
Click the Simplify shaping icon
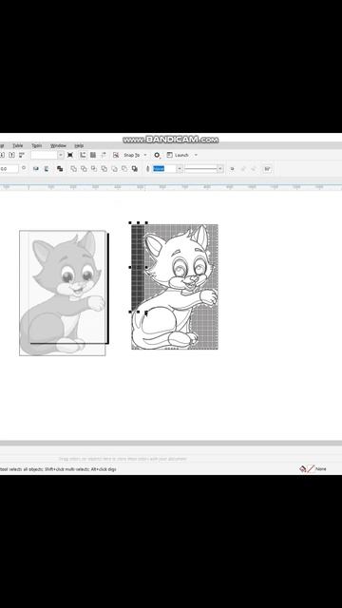tap(104, 169)
